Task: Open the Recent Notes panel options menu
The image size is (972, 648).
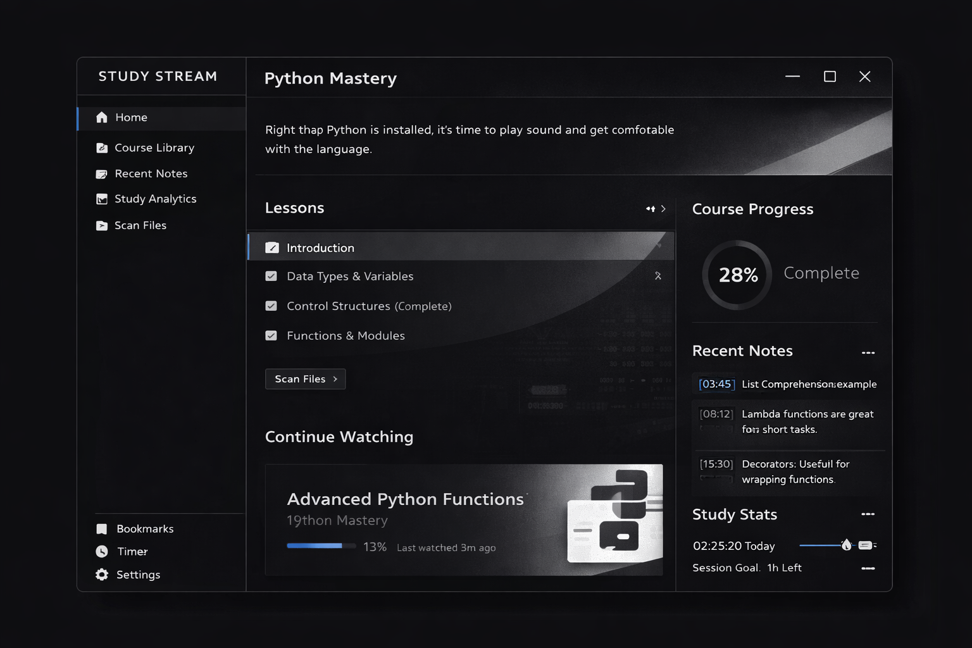Action: 868,352
